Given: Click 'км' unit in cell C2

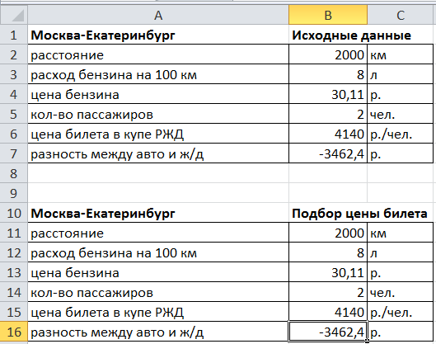Looking at the screenshot, I should pos(378,55).
